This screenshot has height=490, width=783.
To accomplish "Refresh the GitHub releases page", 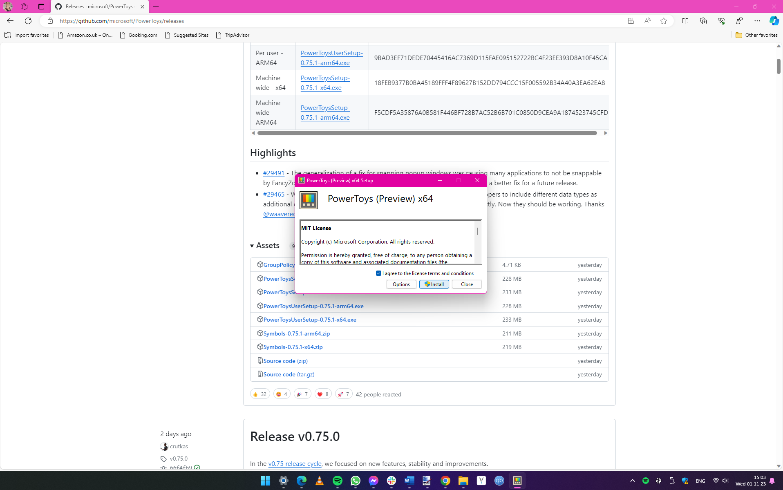I will (x=28, y=21).
